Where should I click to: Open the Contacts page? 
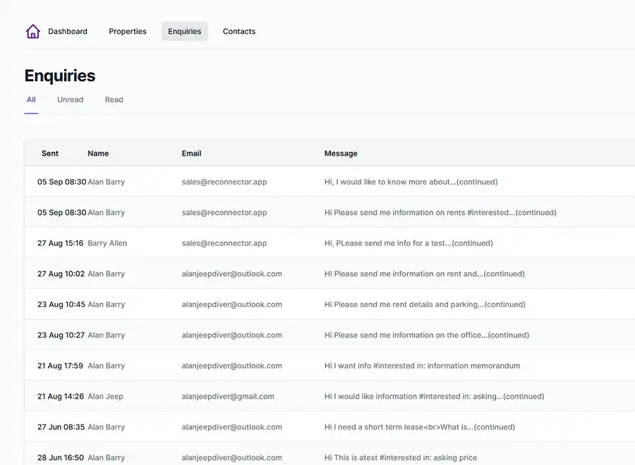point(239,32)
